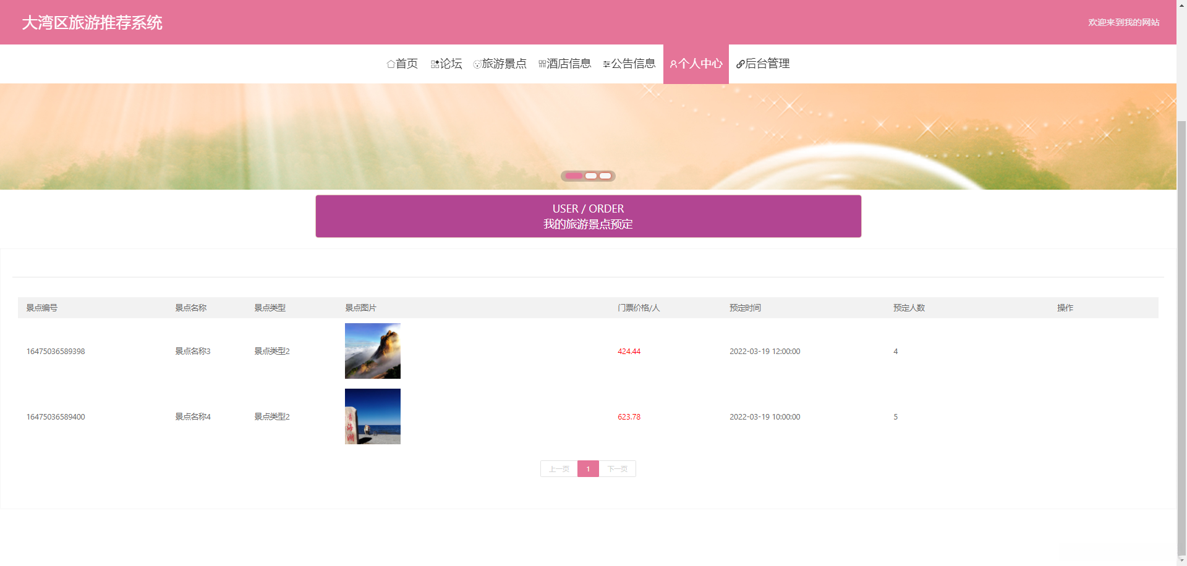The image size is (1187, 566).
Task: Click the forum icon beside 论坛
Action: [435, 64]
